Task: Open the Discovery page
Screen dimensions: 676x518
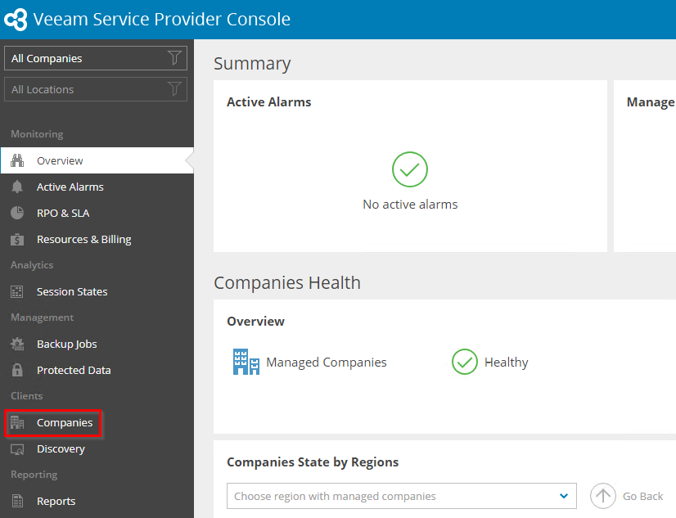Action: pos(61,449)
